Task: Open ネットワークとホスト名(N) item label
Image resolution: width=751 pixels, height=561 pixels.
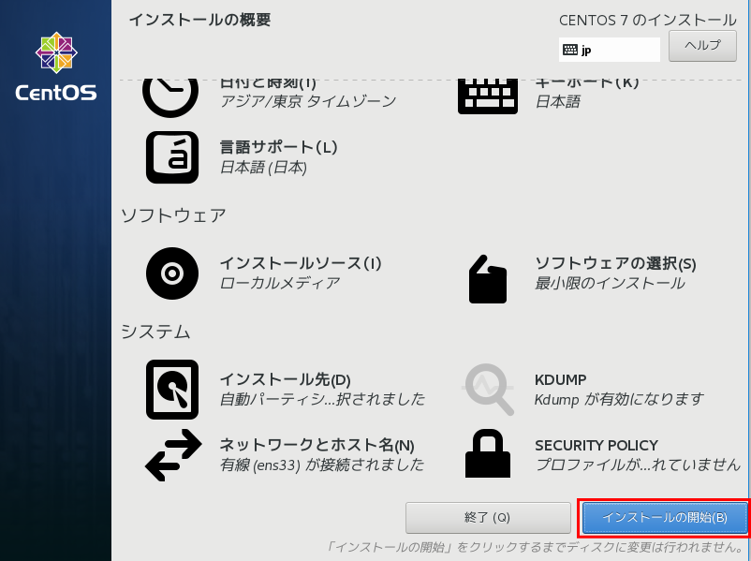Action: (x=317, y=446)
